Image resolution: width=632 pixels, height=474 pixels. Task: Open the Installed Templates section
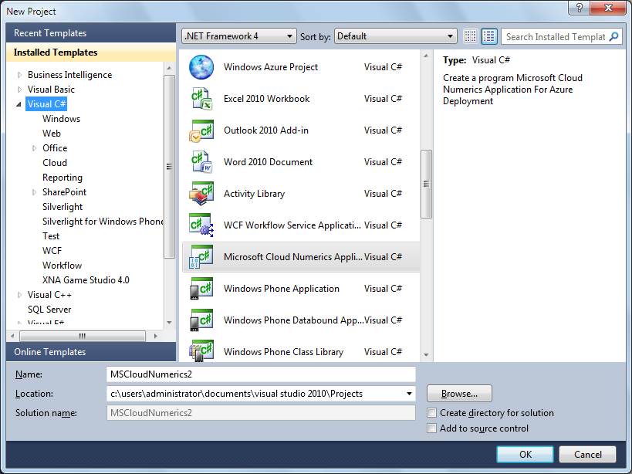click(91, 52)
